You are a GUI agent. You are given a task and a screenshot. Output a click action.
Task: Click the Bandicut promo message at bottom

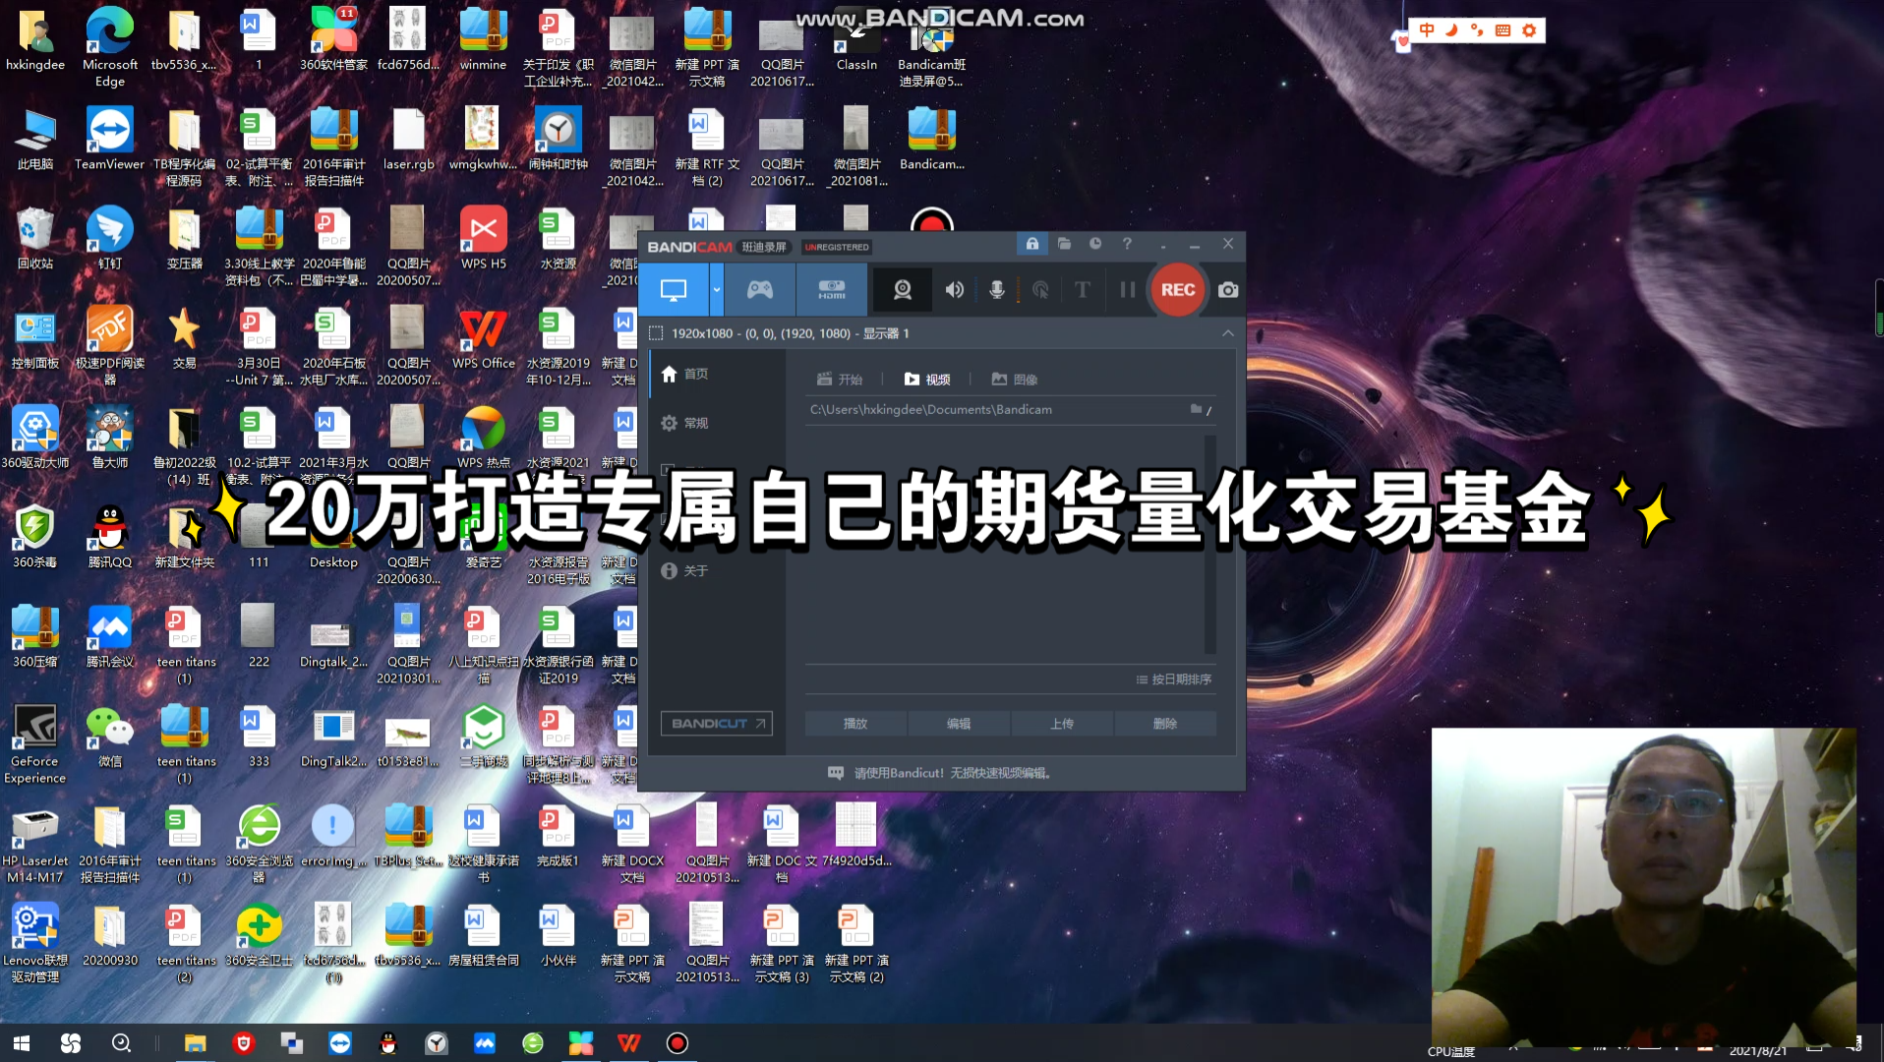940,773
